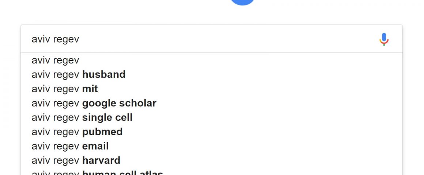Click the bold 'single cell' suggestion text

107,117
